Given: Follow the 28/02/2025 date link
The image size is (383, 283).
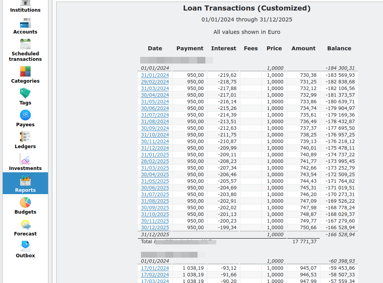Looking at the screenshot, I should pyautogui.click(x=155, y=161).
